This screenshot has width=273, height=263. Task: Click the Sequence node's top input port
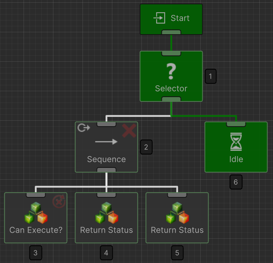[x=106, y=124]
